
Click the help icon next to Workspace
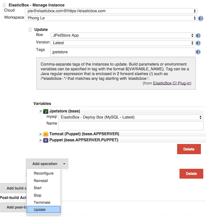coord(201,18)
